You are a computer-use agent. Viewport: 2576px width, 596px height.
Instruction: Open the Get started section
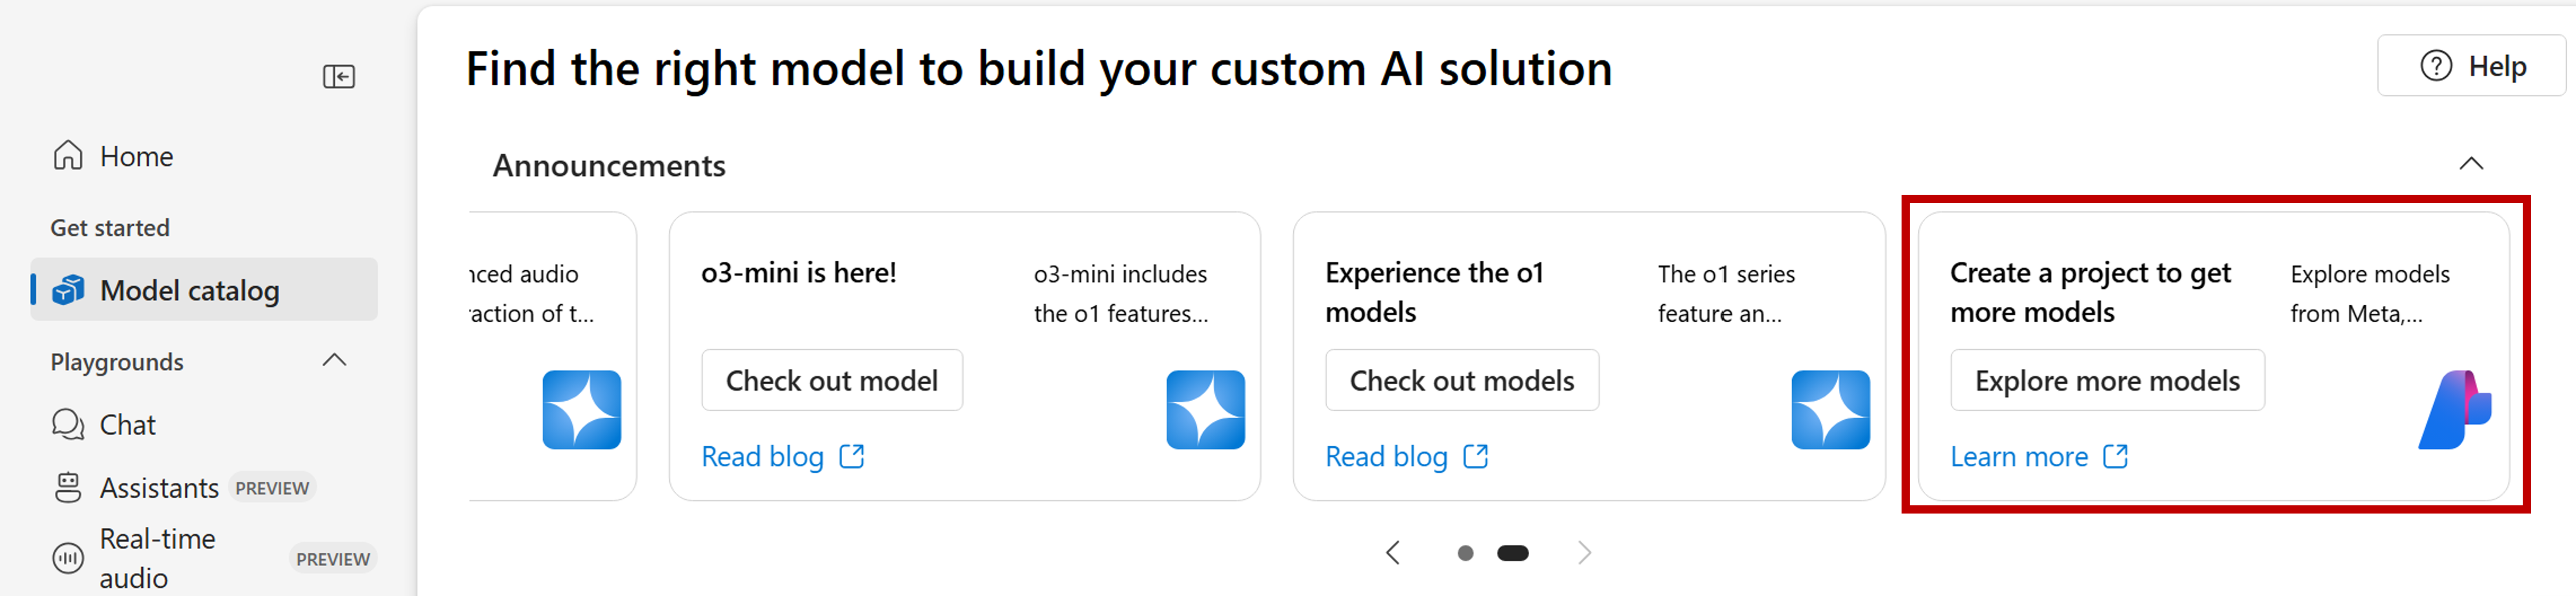pos(109,226)
